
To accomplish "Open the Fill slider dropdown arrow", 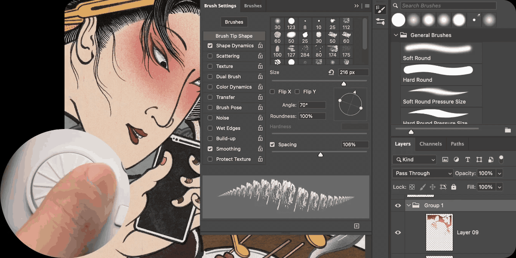I will [499, 187].
